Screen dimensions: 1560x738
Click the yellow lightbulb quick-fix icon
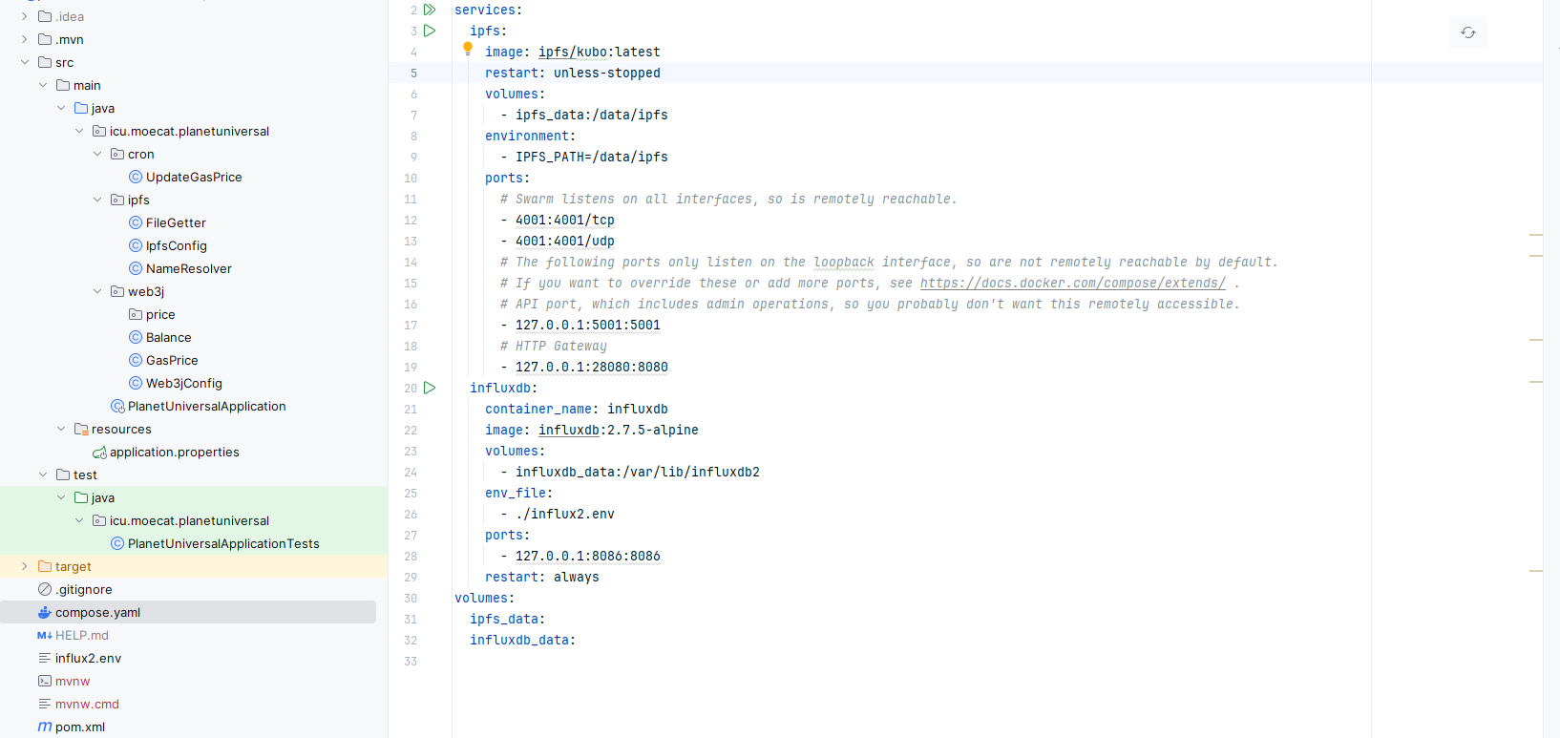tap(468, 48)
